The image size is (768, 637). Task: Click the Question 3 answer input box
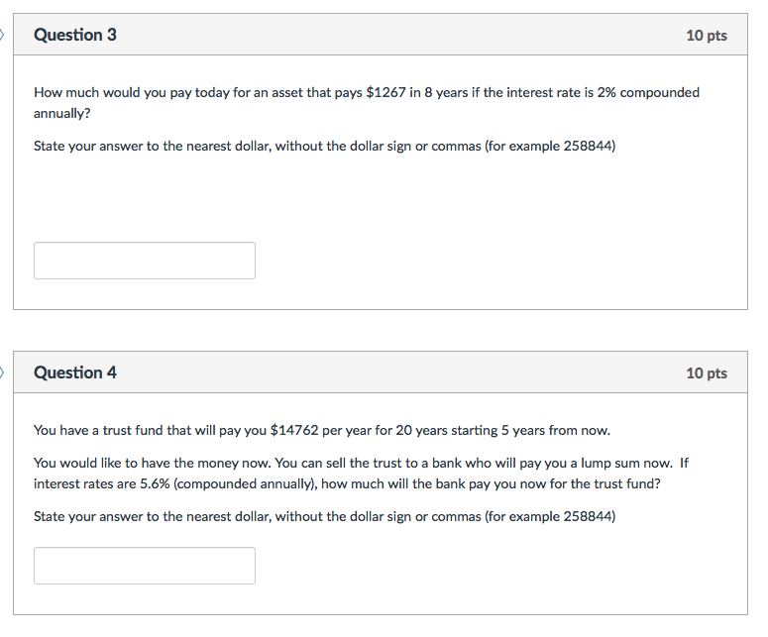(145, 261)
